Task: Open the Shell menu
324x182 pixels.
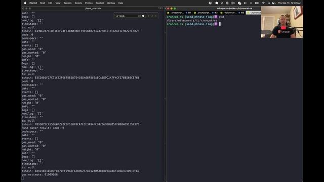Action: tap(43, 3)
